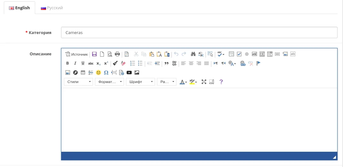
Task: Click the Категория input field with Cameras
Action: [x=199, y=32]
